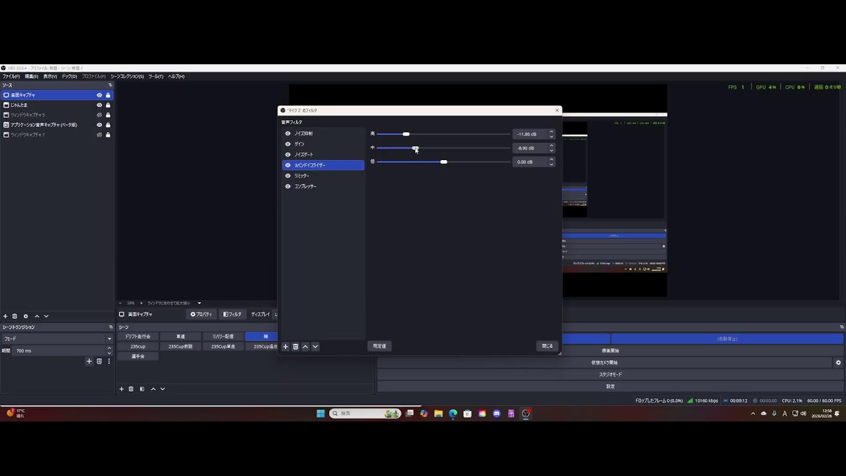Open the フェード transition dropdown
Viewport: 846px width, 476px height.
point(57,339)
